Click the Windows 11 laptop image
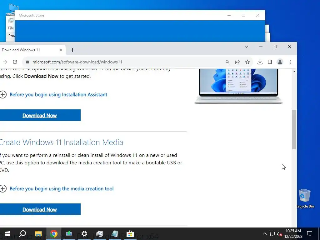This screenshot has width=320, height=240. point(238,86)
